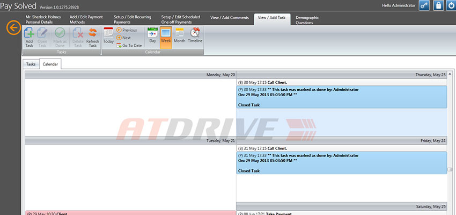456x215 pixels.
Task: Open Setup / Edit Recurring Payments tab
Action: point(133,19)
